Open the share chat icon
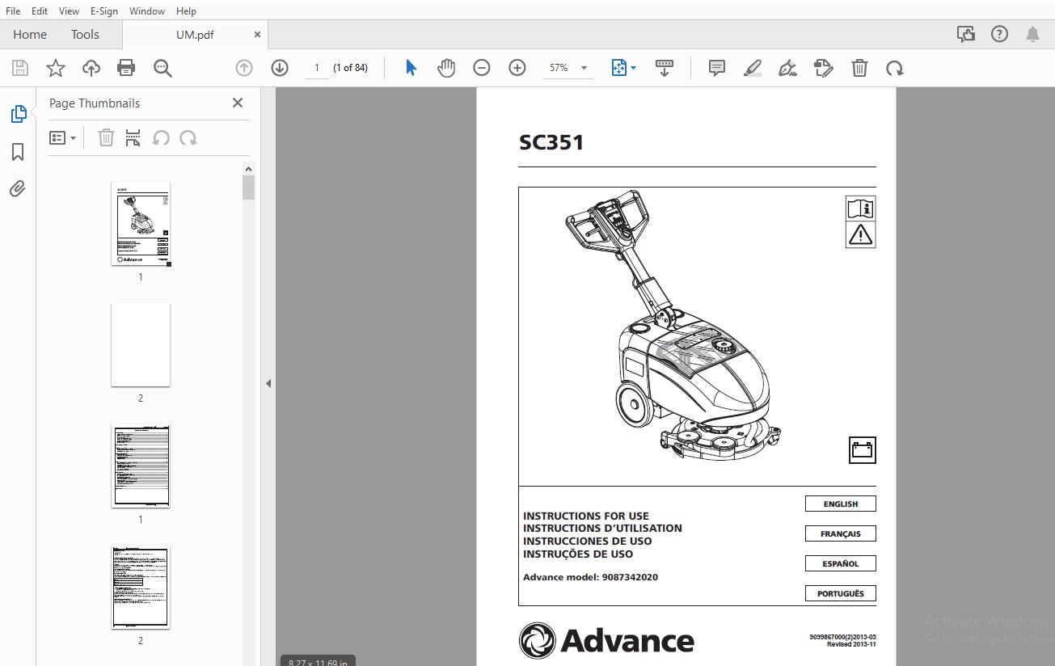This screenshot has width=1055, height=666. pyautogui.click(x=965, y=34)
